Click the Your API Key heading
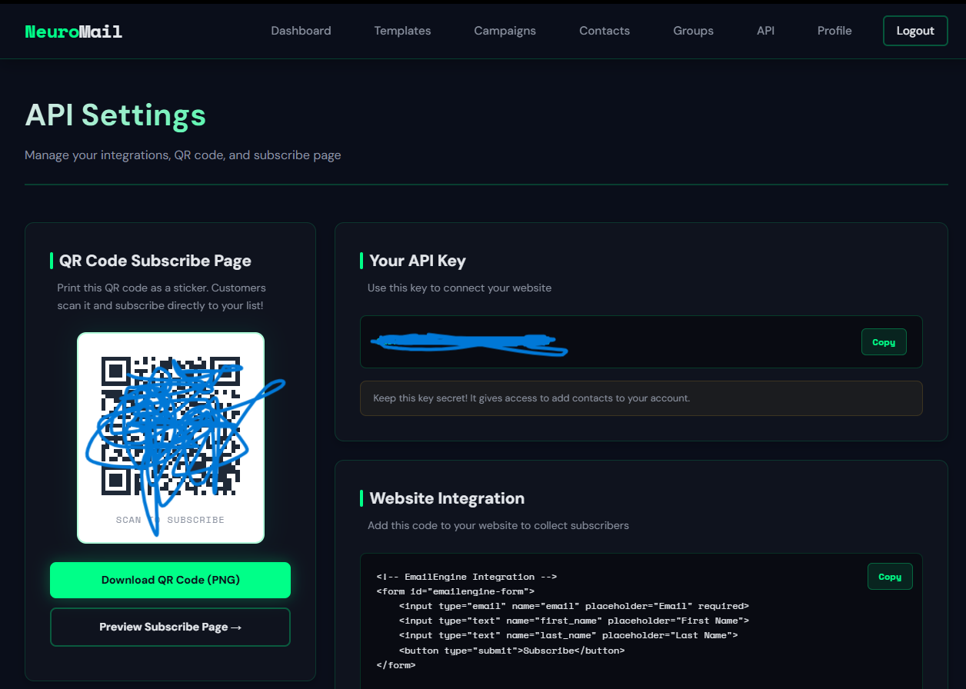 [418, 261]
